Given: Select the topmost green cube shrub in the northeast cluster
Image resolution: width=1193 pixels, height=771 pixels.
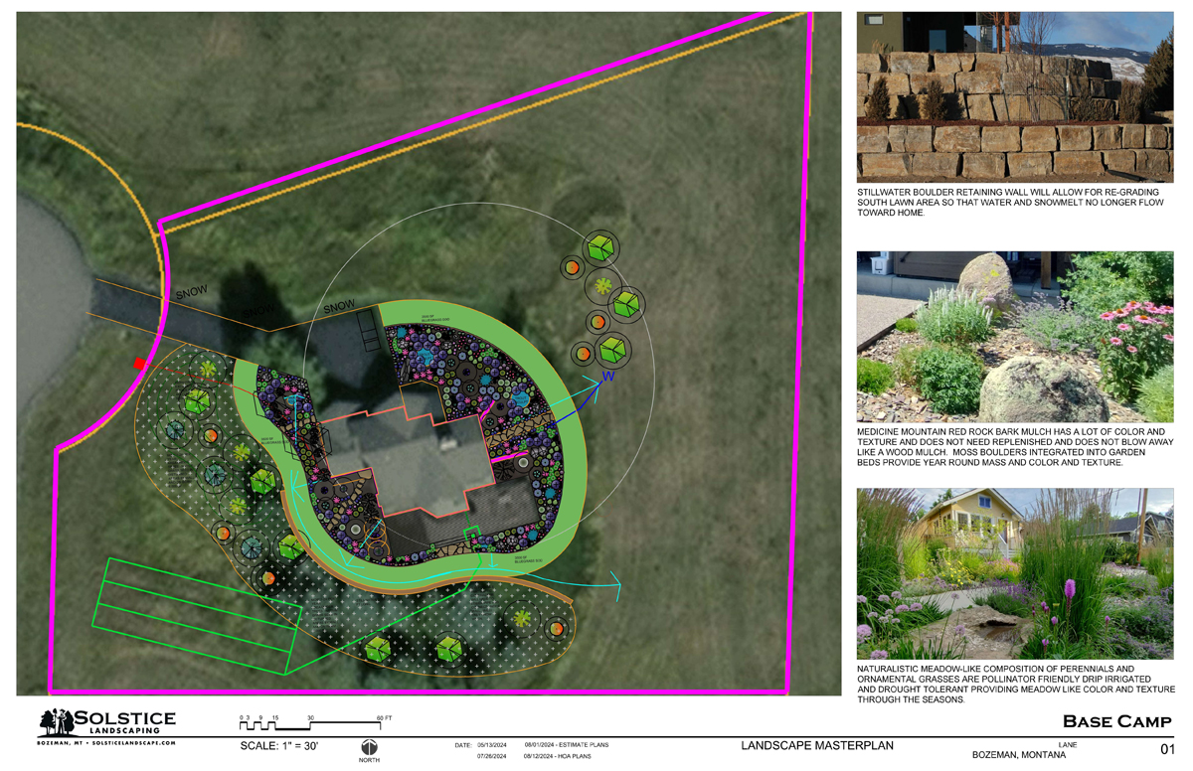Looking at the screenshot, I should pyautogui.click(x=597, y=248).
